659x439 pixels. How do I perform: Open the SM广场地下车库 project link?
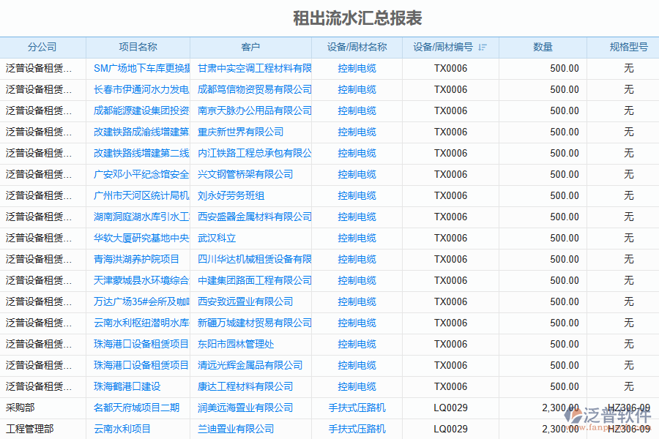(142, 69)
